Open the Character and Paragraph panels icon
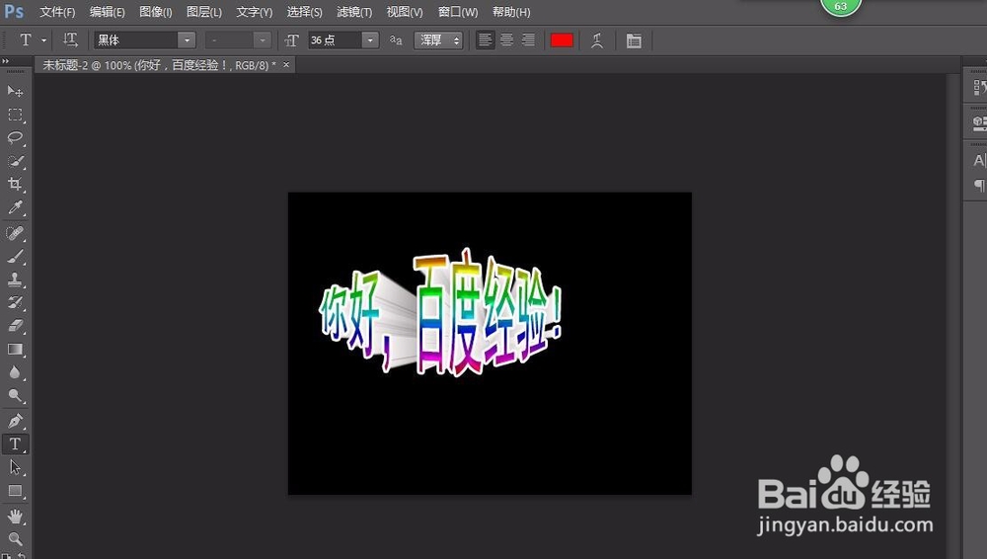The width and height of the screenshot is (987, 559). [x=634, y=40]
